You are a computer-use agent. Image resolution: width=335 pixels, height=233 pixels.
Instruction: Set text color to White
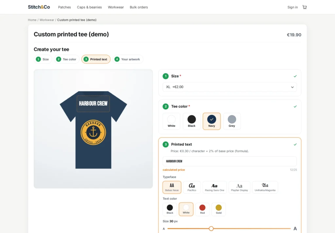coord(186,209)
